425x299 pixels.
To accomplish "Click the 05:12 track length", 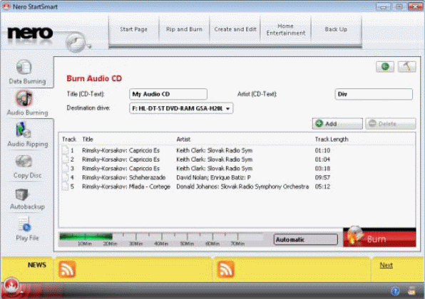I will click(x=322, y=187).
